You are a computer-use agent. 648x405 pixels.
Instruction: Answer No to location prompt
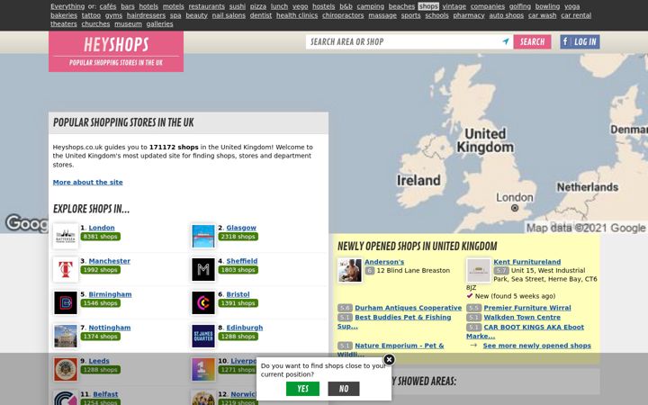(344, 389)
